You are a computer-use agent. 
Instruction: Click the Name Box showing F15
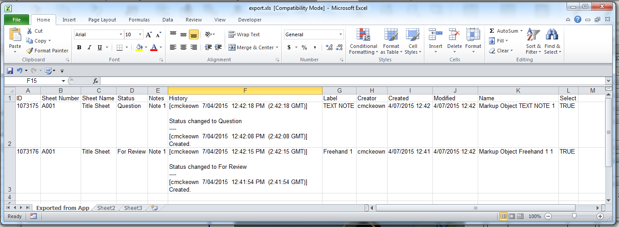(x=32, y=81)
